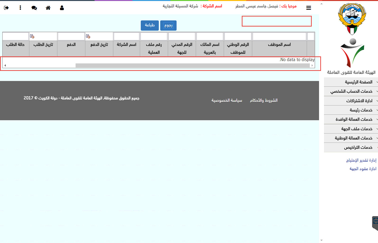378x243 pixels.
Task: Click the table scrollbar left arrow
Action: [5, 65]
